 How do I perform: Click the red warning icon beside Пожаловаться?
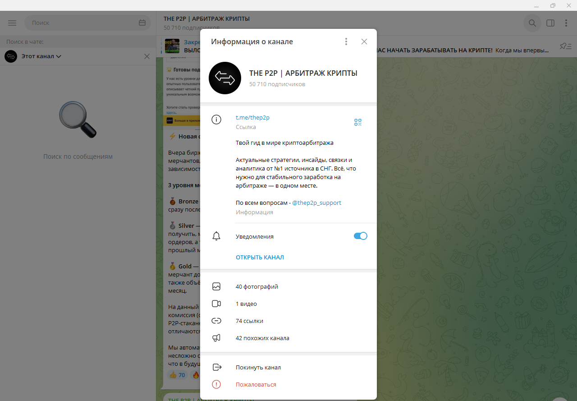click(x=216, y=384)
